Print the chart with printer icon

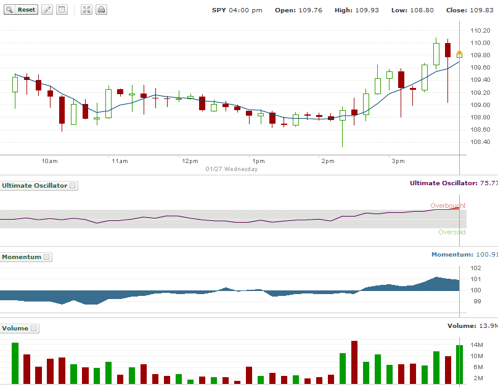(101, 10)
